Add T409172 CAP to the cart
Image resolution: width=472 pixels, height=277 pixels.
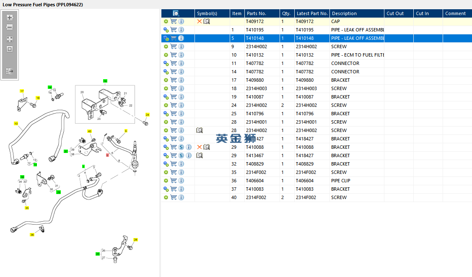point(174,21)
